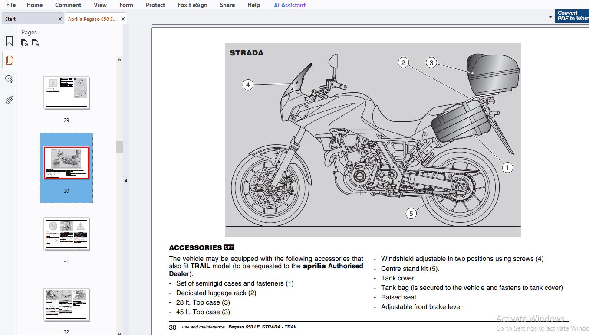This screenshot has width=589, height=335.
Task: Click 'Windshield adjustable in two positions' line
Action: [462, 259]
